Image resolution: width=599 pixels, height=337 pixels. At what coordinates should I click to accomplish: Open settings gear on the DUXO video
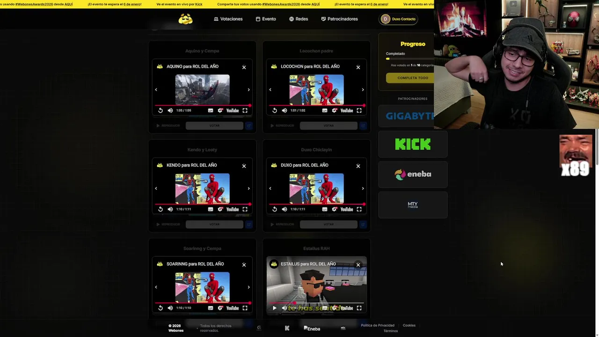334,209
